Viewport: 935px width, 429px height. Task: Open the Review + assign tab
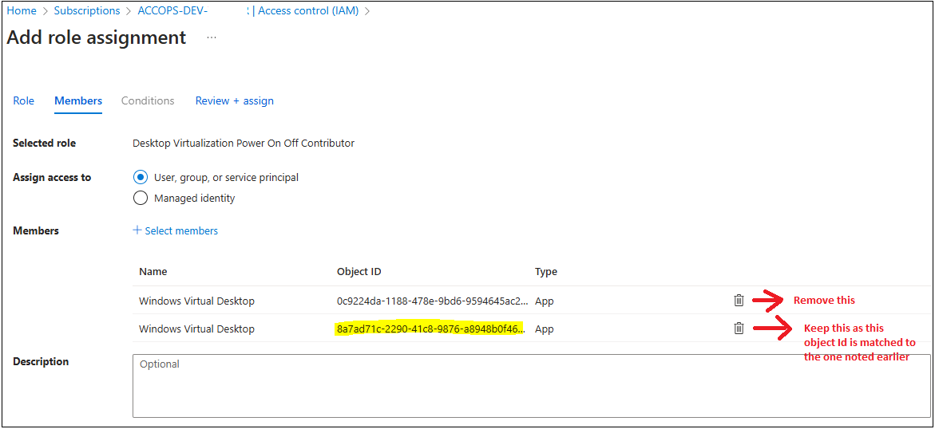[x=235, y=101]
